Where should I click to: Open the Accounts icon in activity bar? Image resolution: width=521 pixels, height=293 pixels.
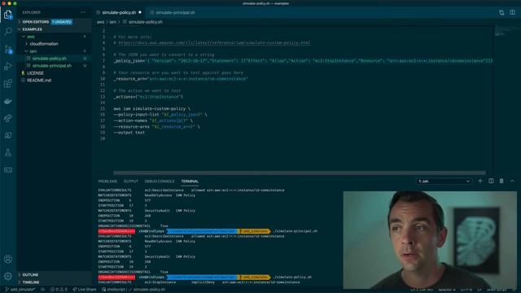coord(8,259)
